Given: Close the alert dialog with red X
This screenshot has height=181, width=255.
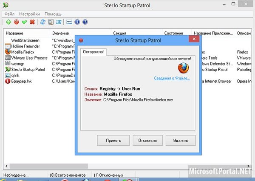Looking at the screenshot, I should point(194,39).
